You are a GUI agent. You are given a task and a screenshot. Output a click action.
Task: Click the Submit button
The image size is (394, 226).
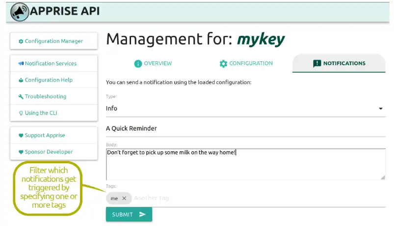point(129,214)
